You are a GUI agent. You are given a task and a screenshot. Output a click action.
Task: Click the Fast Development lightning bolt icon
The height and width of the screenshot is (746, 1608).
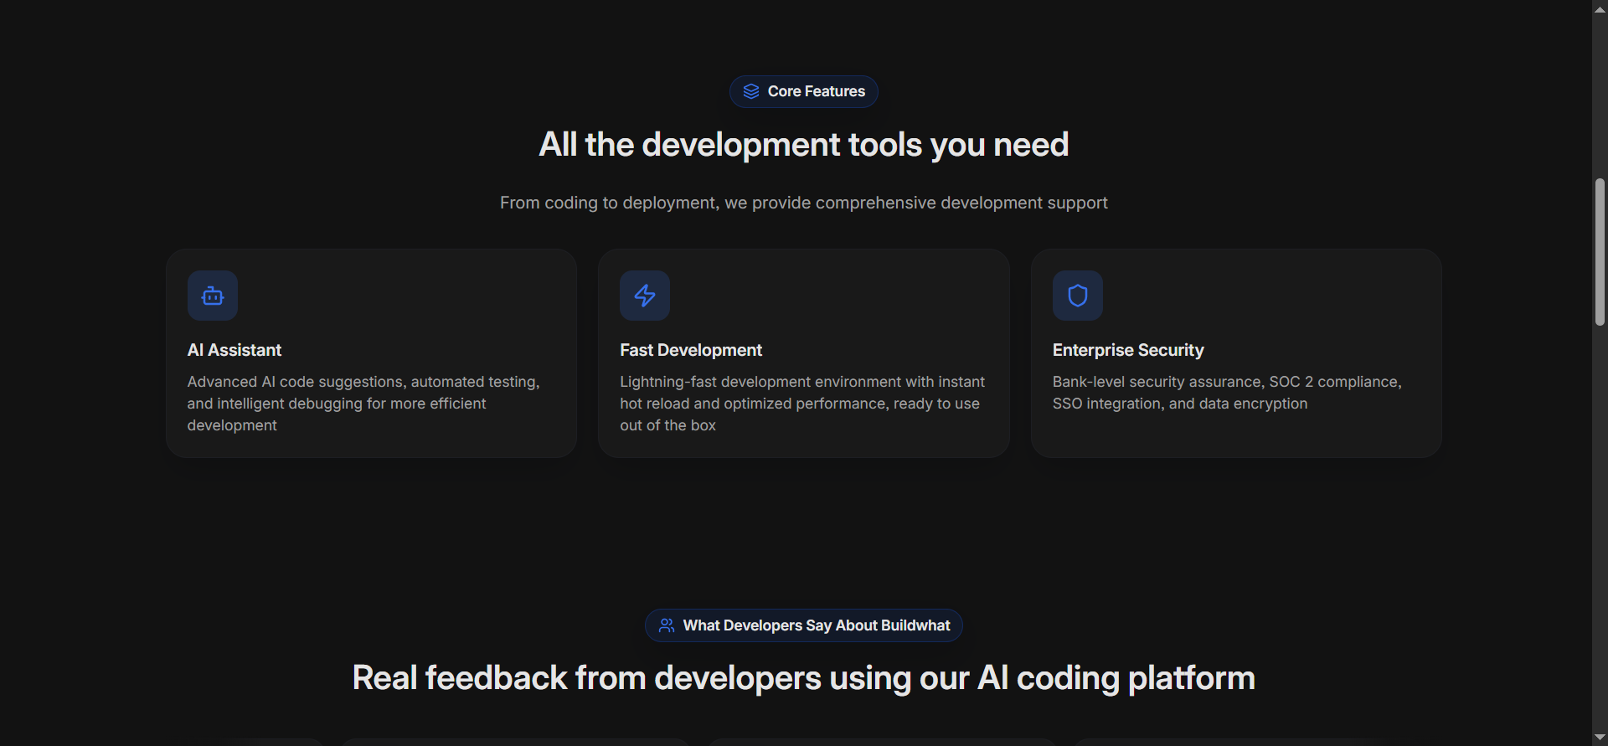645,296
